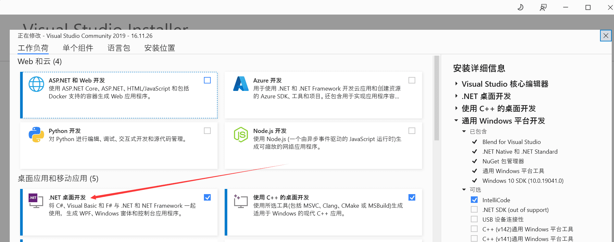The image size is (614, 242).
Task: Switch to the 安装位置 tab
Action: click(x=160, y=48)
